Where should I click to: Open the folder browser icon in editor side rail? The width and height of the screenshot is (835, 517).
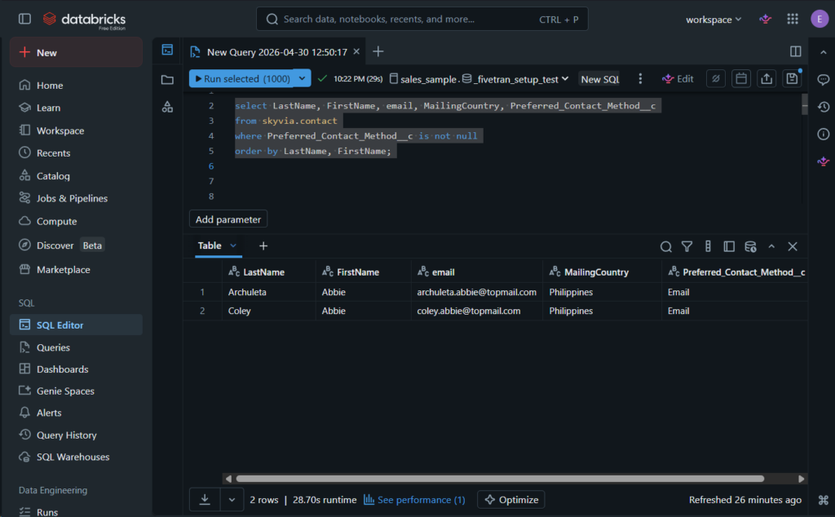tap(167, 80)
